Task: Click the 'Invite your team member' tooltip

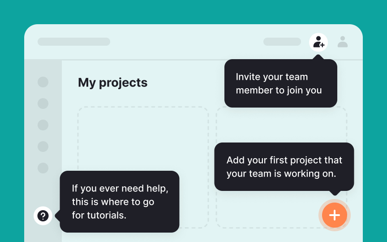Action: 281,83
